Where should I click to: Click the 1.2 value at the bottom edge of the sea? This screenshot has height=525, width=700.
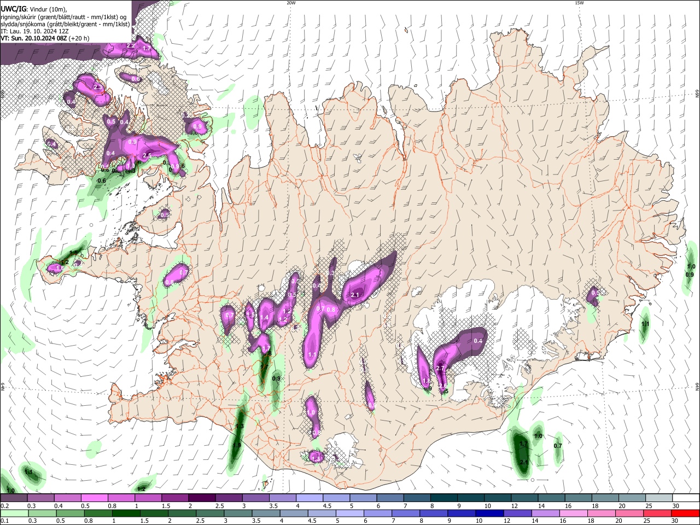point(141,489)
